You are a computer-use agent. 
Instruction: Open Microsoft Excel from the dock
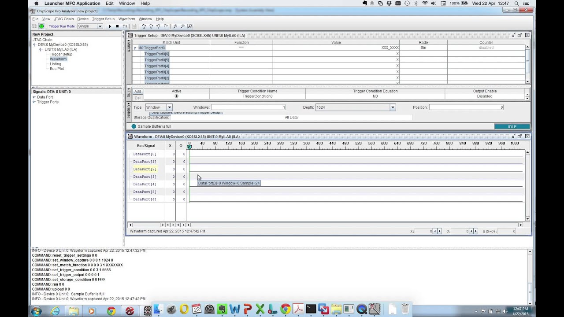(x=260, y=310)
